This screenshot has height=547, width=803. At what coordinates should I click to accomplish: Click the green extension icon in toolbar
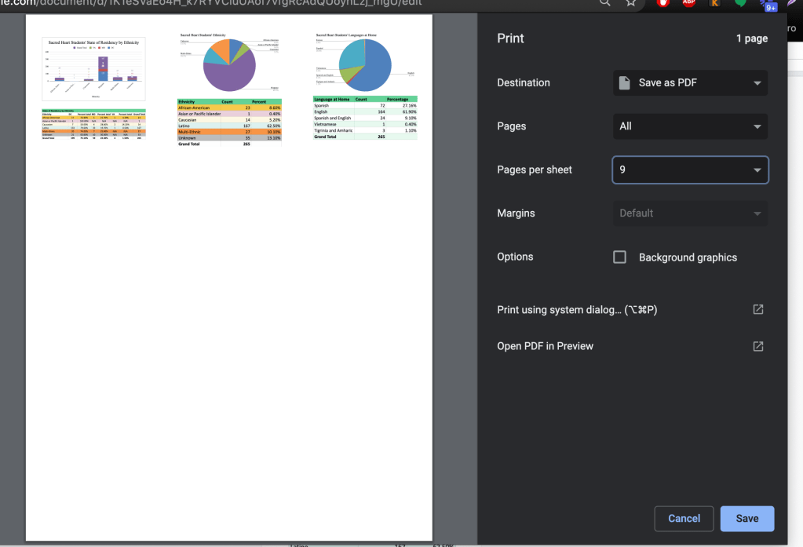740,3
